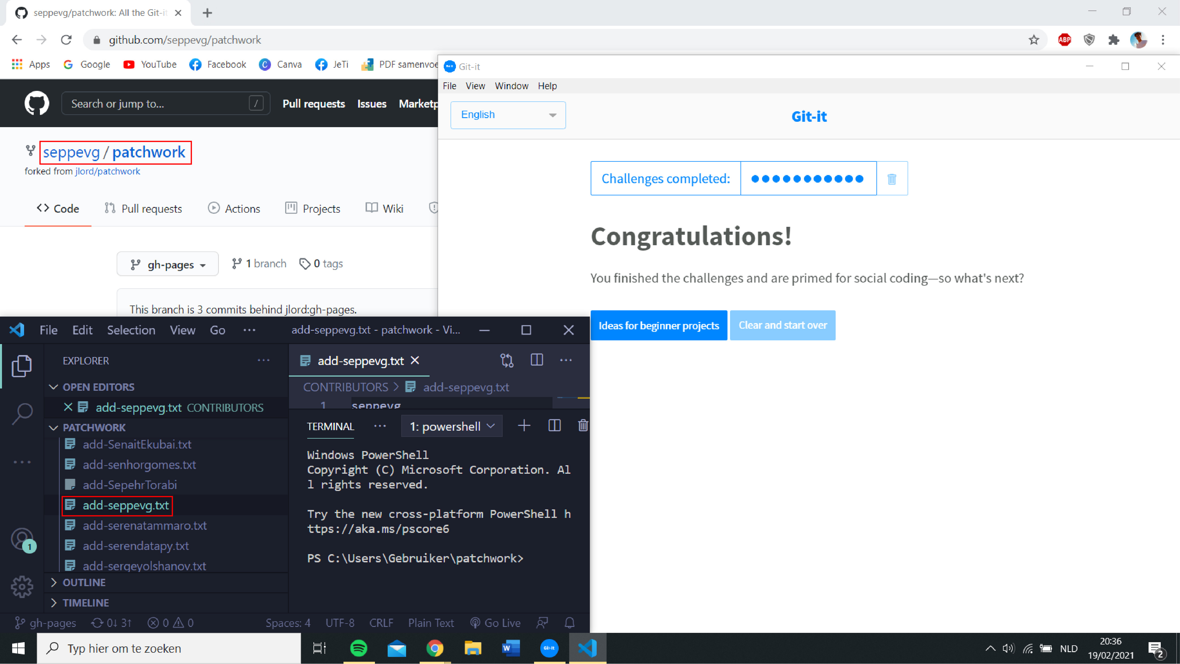Click GitHub Search or jump to field
Viewport: 1180px width, 664px height.
pos(166,103)
